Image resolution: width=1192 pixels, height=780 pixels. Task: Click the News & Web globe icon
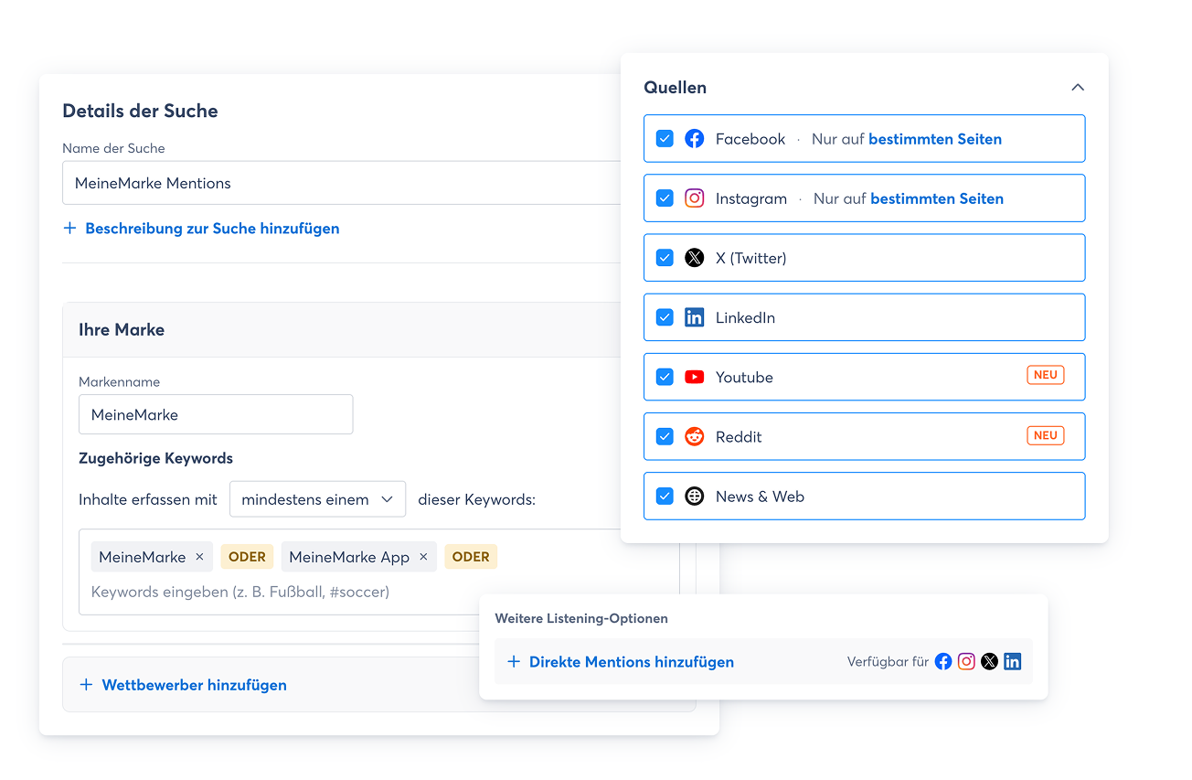pyautogui.click(x=695, y=497)
